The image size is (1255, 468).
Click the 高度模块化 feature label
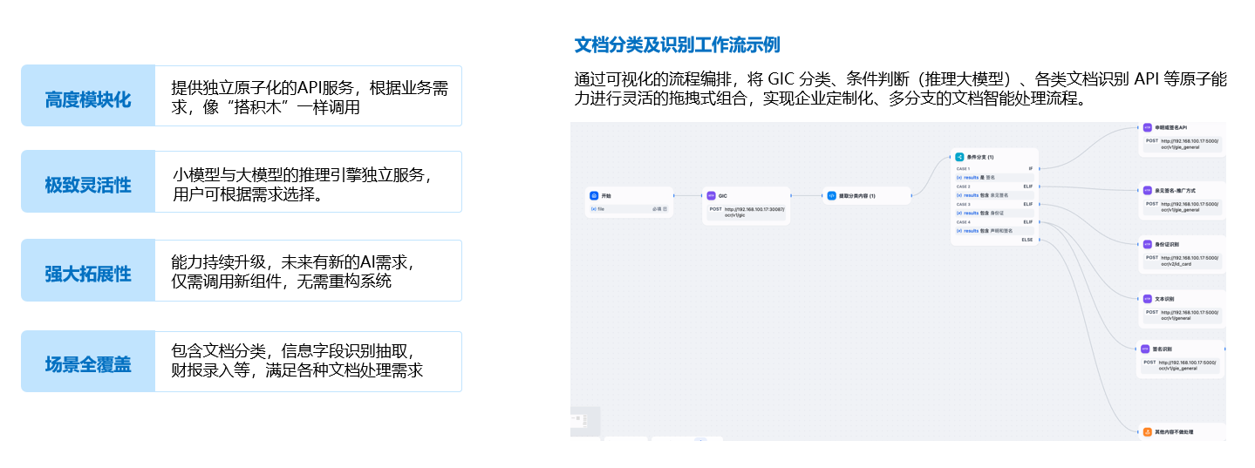(x=88, y=99)
